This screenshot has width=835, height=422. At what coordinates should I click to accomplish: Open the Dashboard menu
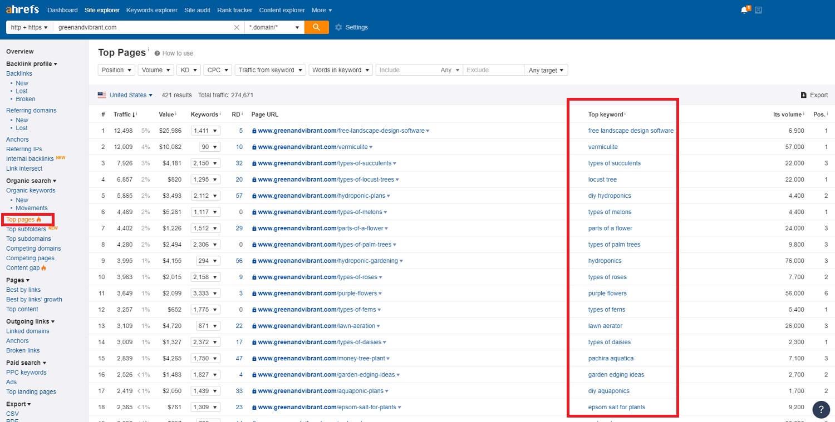coord(62,10)
